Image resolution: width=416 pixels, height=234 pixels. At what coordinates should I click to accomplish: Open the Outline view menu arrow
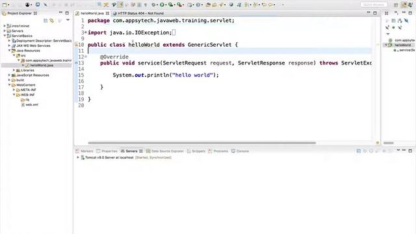(388, 34)
